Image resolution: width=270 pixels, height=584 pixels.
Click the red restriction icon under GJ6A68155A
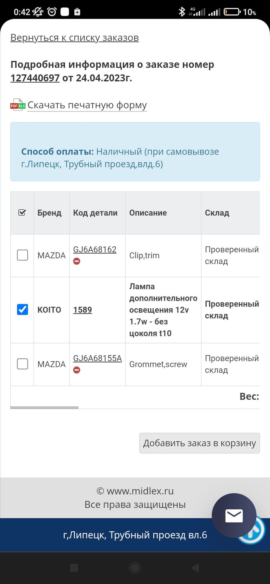tap(77, 370)
